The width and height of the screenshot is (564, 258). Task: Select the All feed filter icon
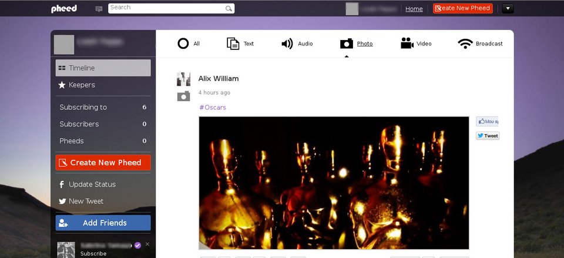[183, 43]
